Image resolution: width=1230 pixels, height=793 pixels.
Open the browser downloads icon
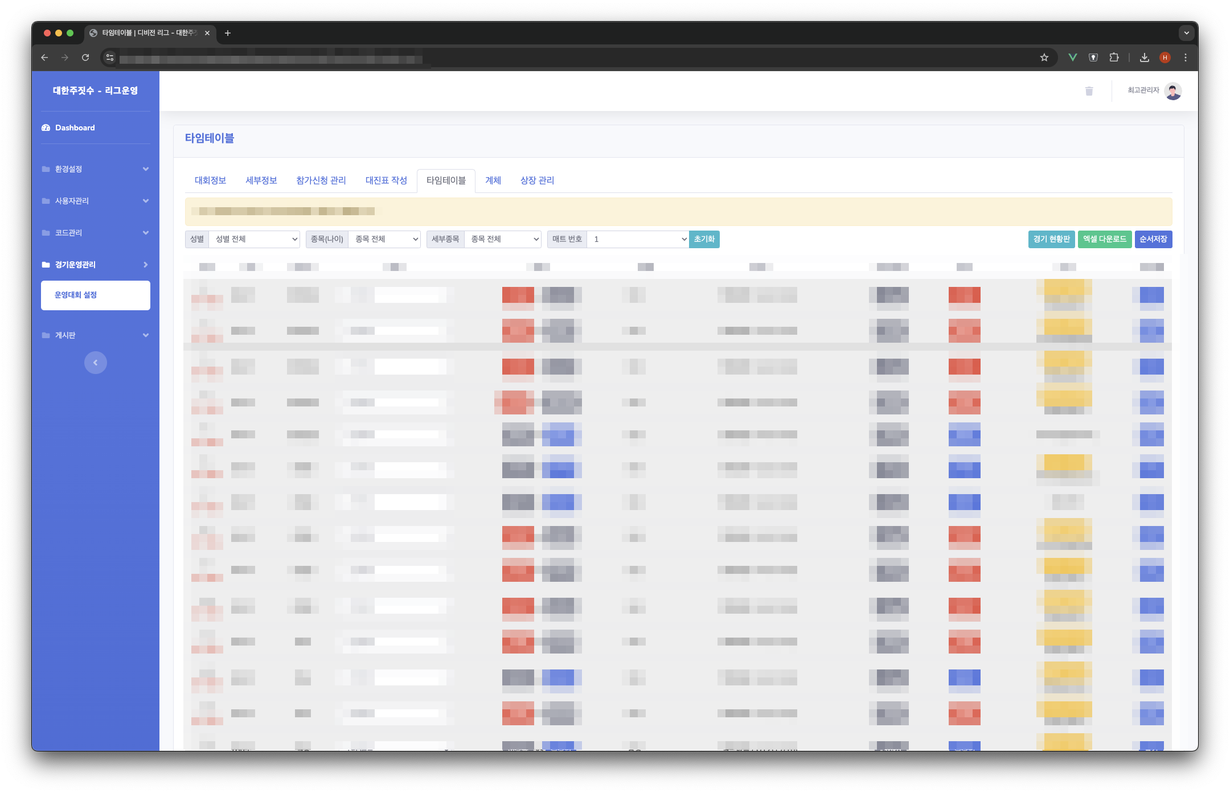[1145, 57]
